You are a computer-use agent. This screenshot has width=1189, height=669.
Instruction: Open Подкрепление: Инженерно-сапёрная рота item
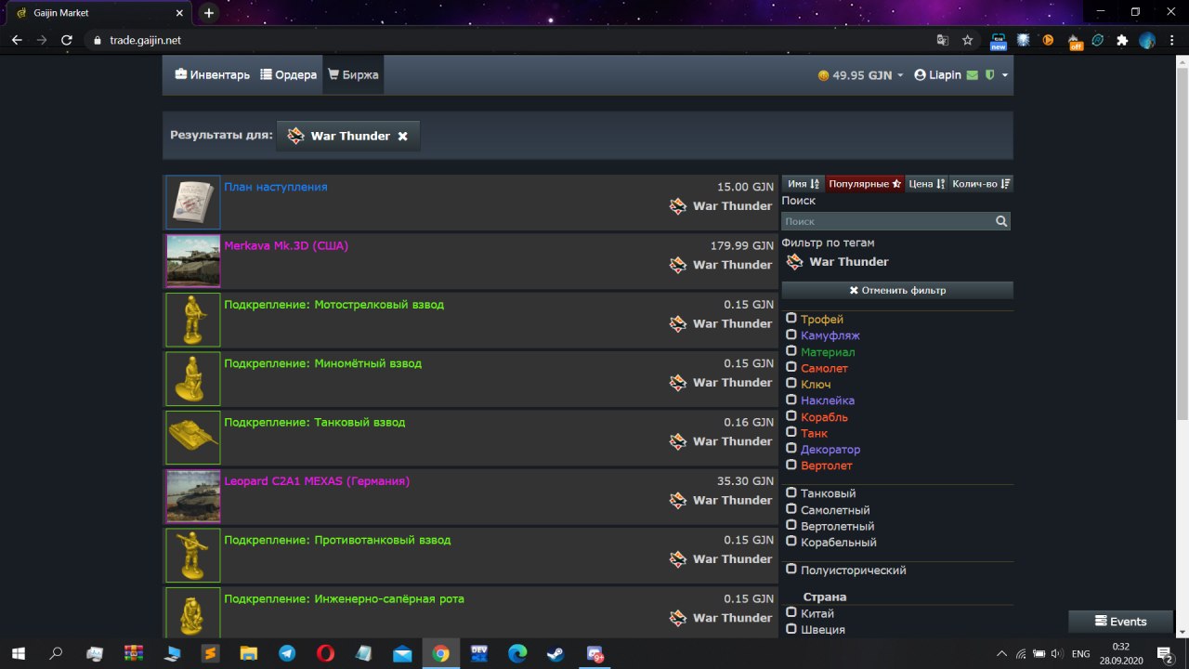(345, 598)
